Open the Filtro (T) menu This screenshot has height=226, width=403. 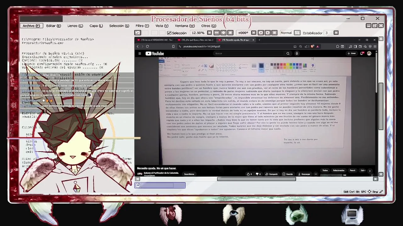point(142,26)
